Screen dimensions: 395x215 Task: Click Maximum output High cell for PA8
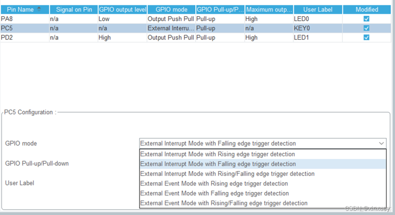[269, 19]
